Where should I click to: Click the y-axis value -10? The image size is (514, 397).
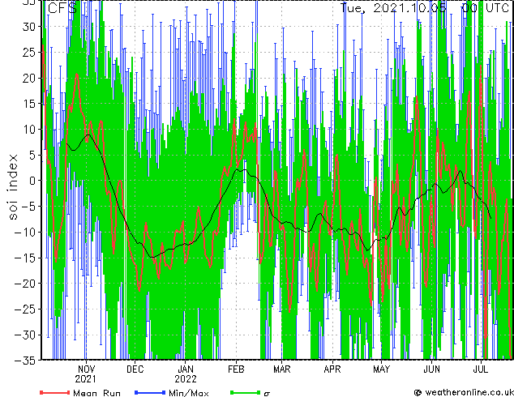[25, 233]
